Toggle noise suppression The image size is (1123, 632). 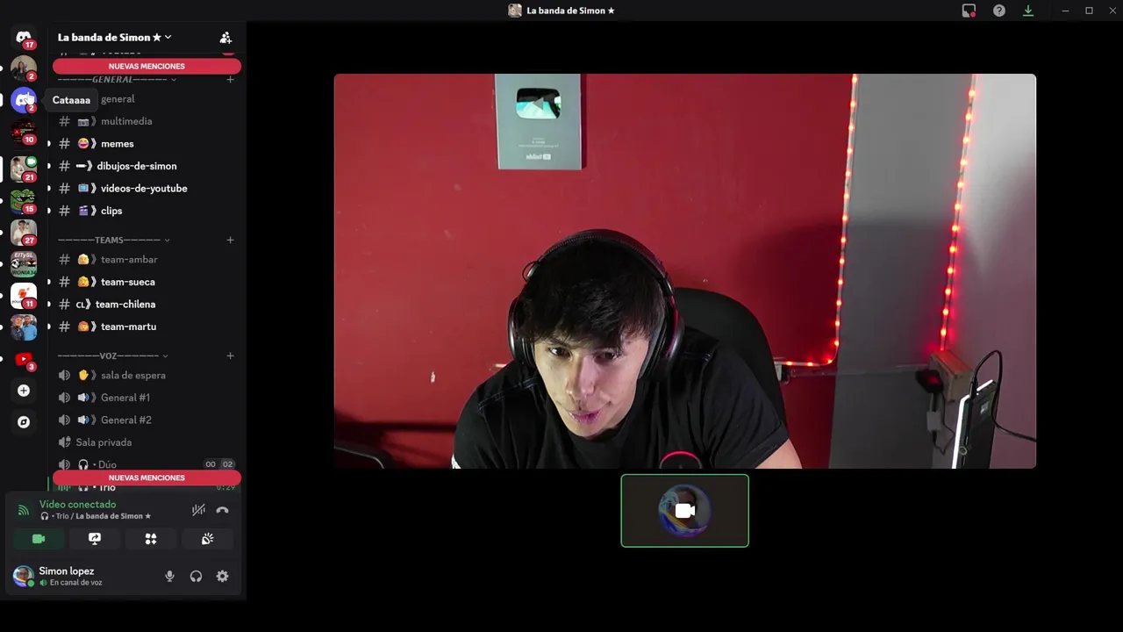[x=198, y=510]
